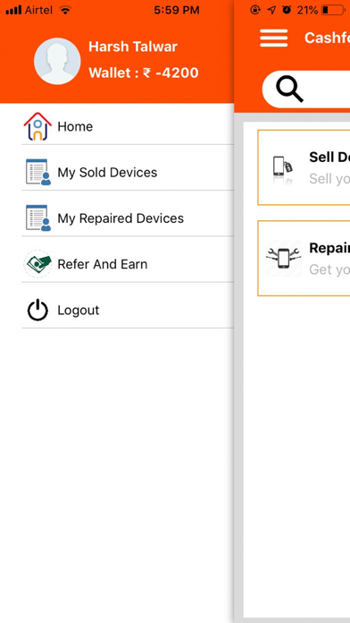Open My Sold Devices menu entry
The image size is (350, 623).
point(128,172)
